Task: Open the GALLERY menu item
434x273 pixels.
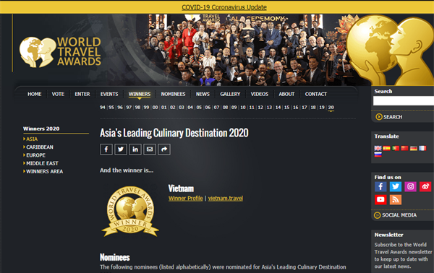Action: pos(230,94)
